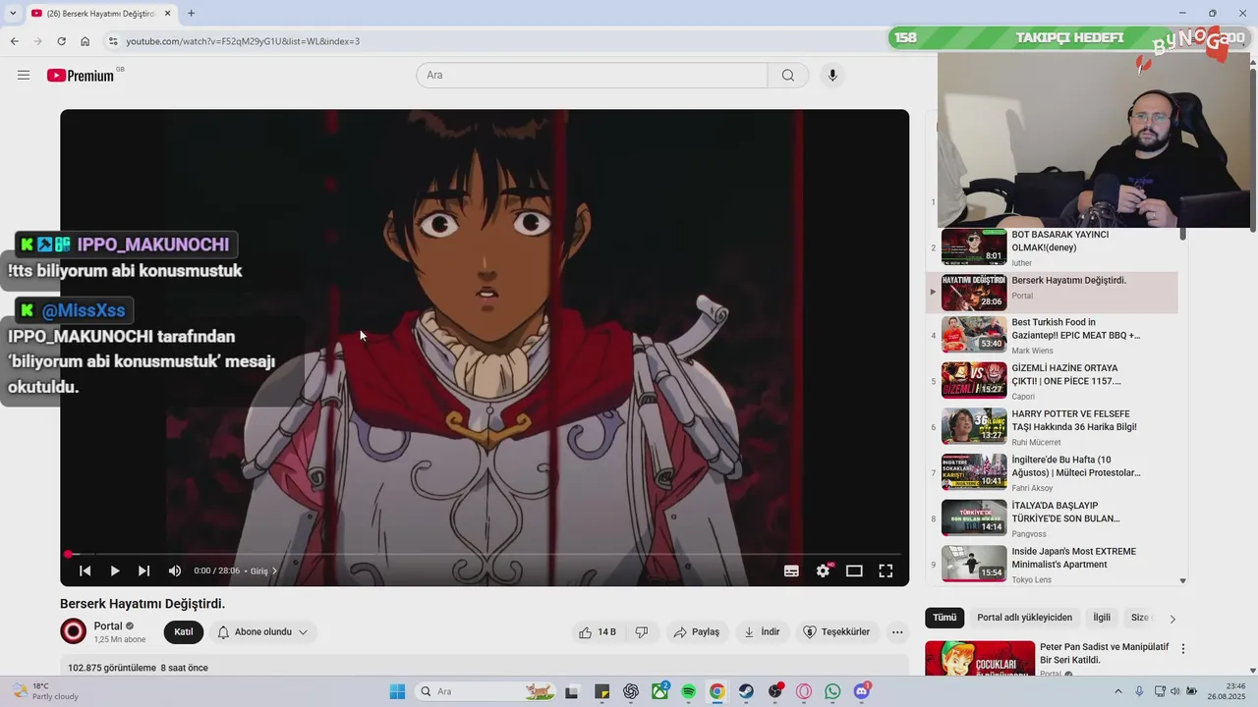Viewport: 1258px width, 707px height.
Task: Open Windows Start menu
Action: click(x=397, y=691)
